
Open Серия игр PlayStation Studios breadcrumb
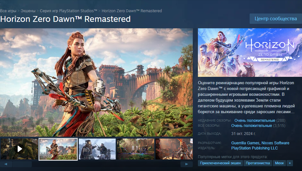click(68, 11)
